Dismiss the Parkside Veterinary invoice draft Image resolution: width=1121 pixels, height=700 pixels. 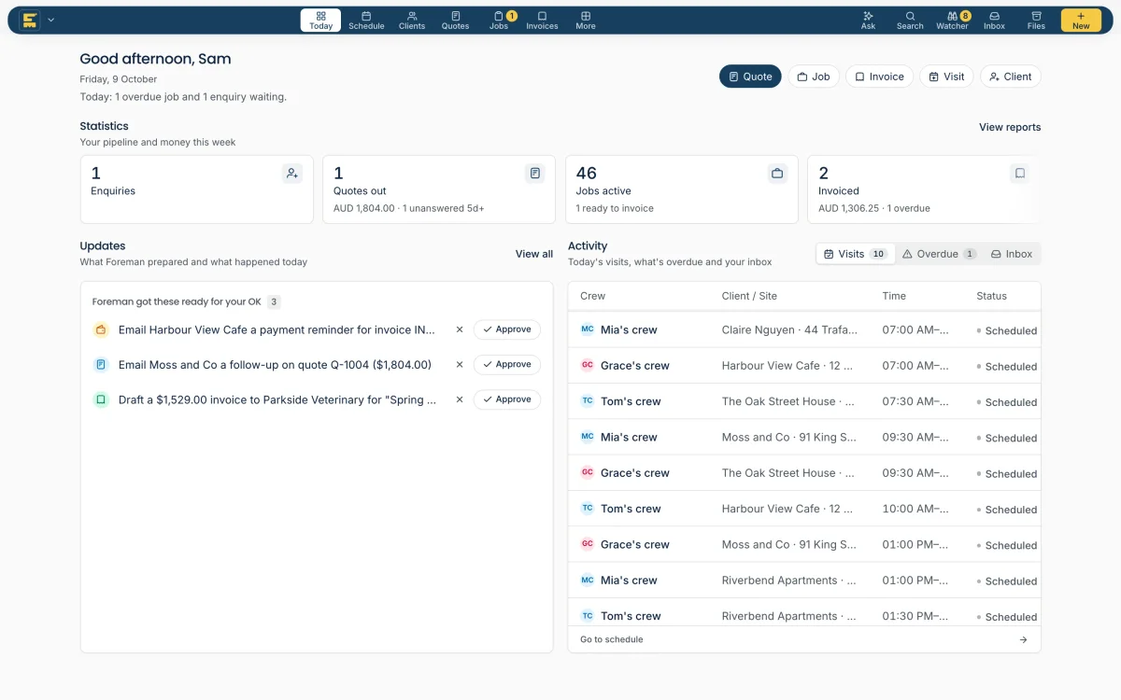point(459,399)
